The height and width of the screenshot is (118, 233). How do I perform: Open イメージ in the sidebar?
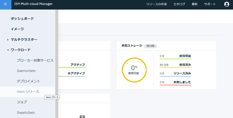coord(17,29)
